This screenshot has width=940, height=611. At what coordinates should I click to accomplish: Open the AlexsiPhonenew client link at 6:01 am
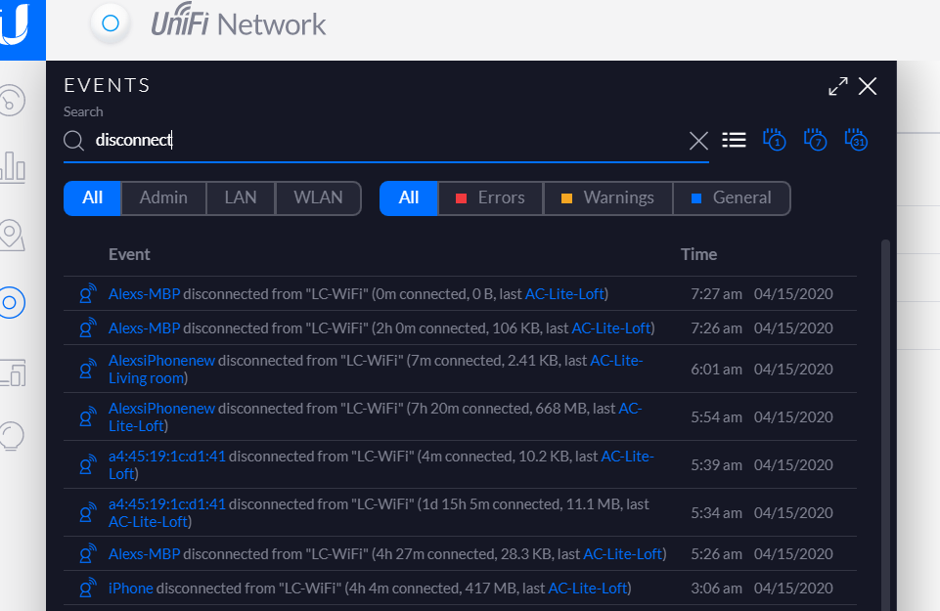tap(160, 361)
